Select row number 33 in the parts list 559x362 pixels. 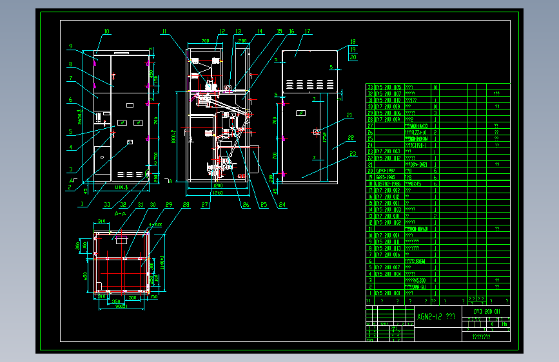click(x=370, y=87)
